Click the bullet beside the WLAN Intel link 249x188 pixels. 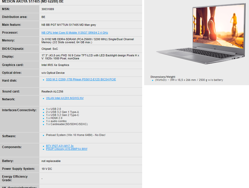point(44,98)
